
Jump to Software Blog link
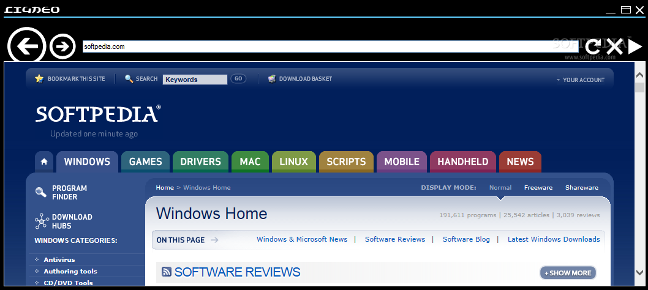(x=466, y=239)
